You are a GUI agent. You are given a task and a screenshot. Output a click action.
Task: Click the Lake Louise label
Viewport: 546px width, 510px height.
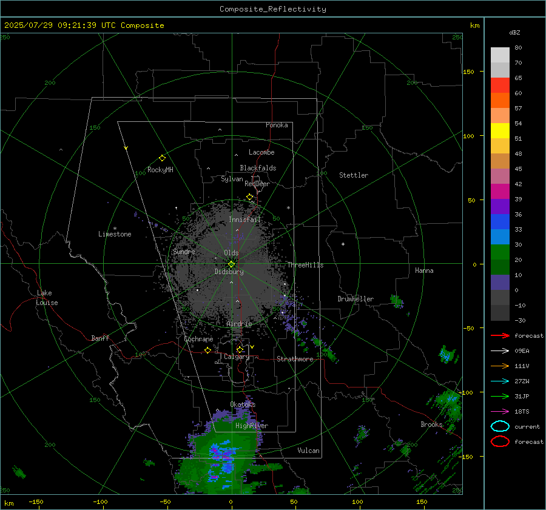point(47,298)
